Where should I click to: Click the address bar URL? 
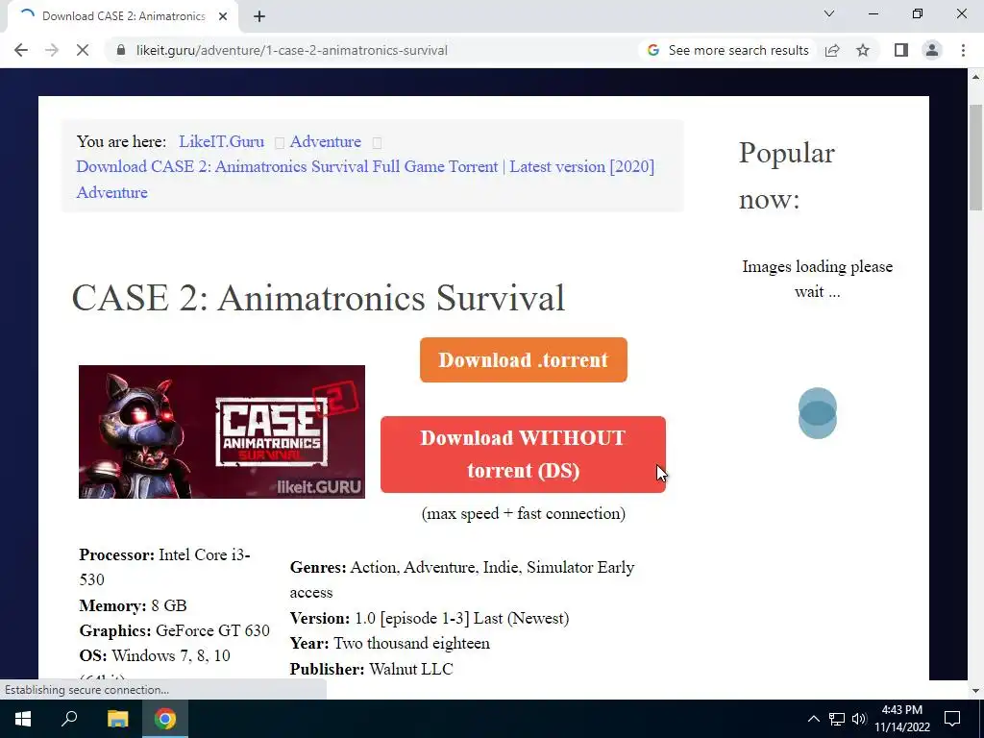pyautogui.click(x=292, y=50)
